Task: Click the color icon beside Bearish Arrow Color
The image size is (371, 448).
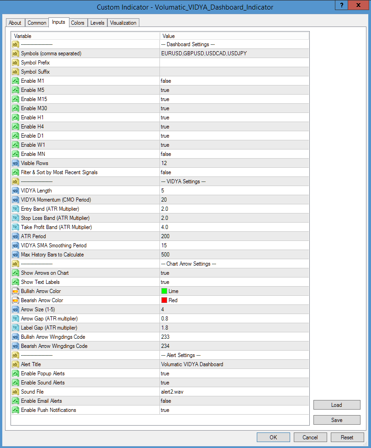Action: click(x=16, y=300)
